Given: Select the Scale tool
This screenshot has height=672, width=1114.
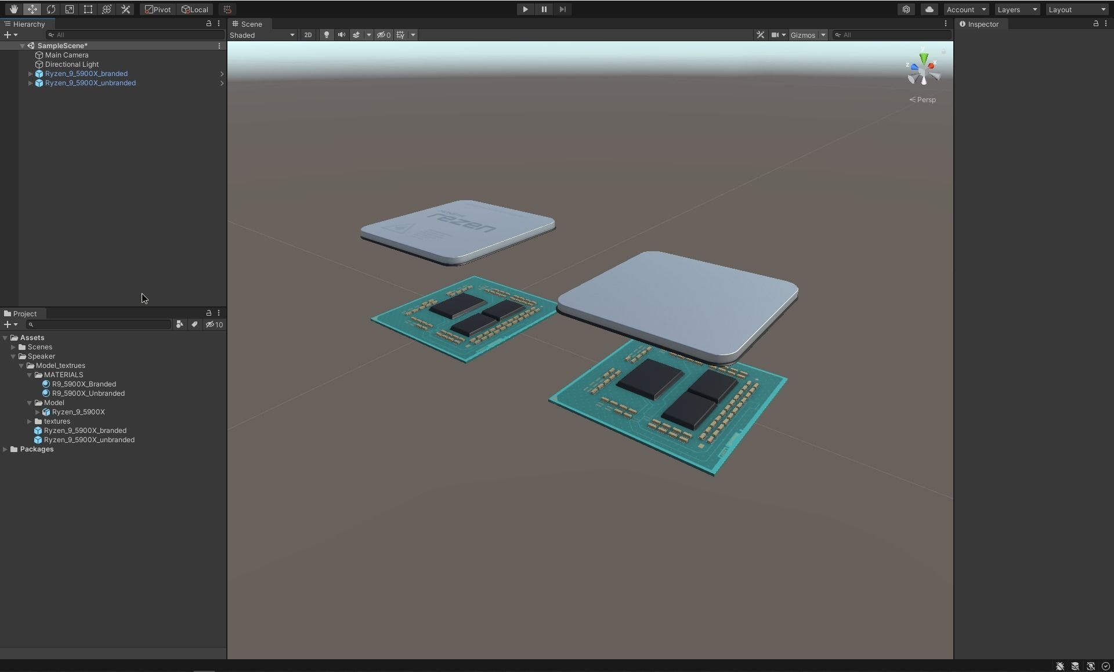Looking at the screenshot, I should 70,9.
